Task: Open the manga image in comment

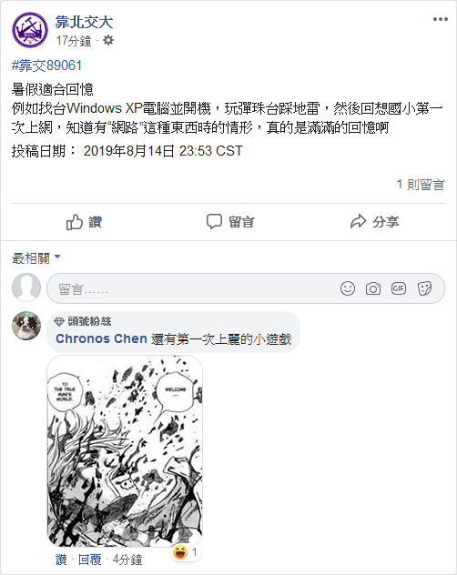Action: (125, 450)
